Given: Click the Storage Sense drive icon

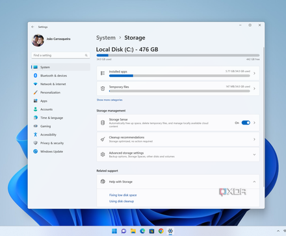Looking at the screenshot, I should [x=103, y=123].
